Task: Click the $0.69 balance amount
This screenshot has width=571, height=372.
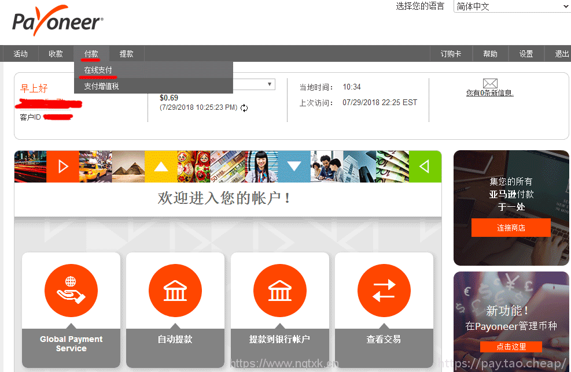Action: point(169,98)
